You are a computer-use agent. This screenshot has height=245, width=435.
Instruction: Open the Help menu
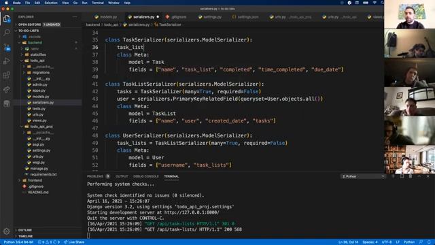[127, 3]
